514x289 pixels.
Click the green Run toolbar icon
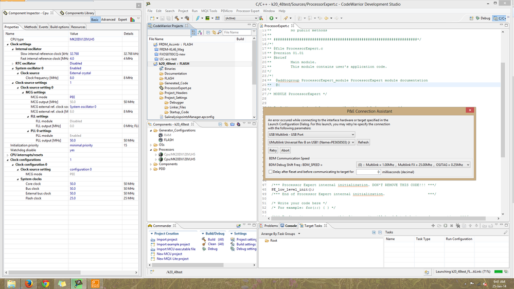pyautogui.click(x=272, y=19)
